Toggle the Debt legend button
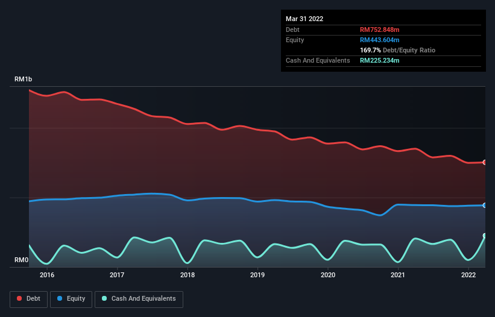This screenshot has width=495, height=317. pos(29,299)
